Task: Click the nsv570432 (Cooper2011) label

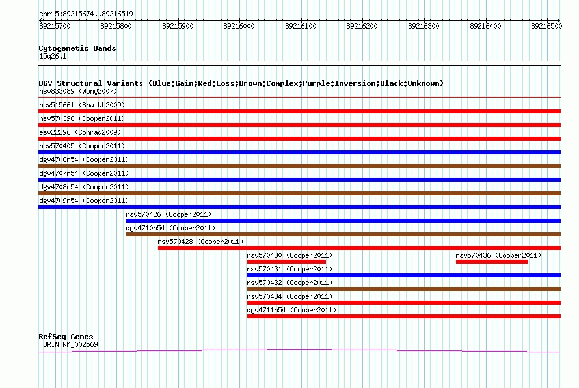Action: tap(290, 283)
